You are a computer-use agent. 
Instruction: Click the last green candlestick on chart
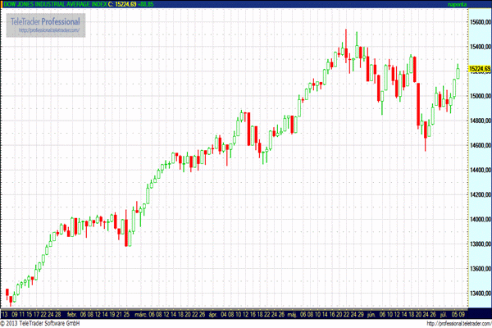(x=458, y=73)
